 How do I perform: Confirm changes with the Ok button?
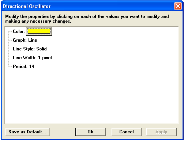(91, 132)
